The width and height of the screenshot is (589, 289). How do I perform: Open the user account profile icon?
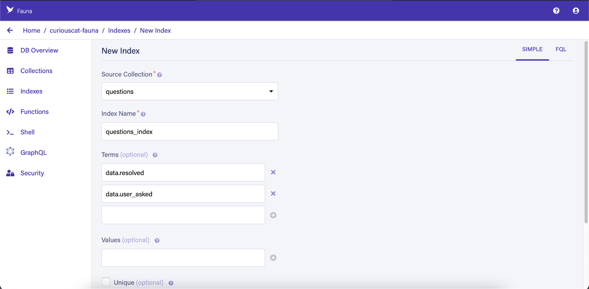(575, 11)
